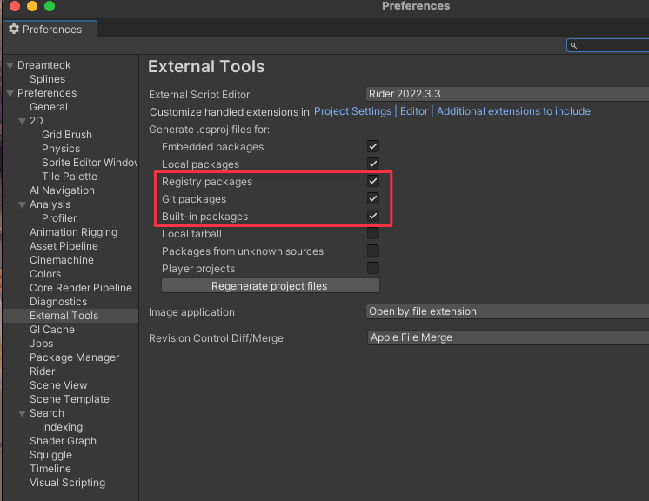This screenshot has width=649, height=501.
Task: Uncheck Registry packages checkbox
Action: coord(373,181)
